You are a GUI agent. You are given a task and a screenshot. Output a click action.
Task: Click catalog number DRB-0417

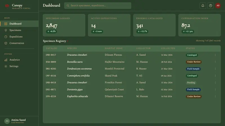tap(51, 55)
